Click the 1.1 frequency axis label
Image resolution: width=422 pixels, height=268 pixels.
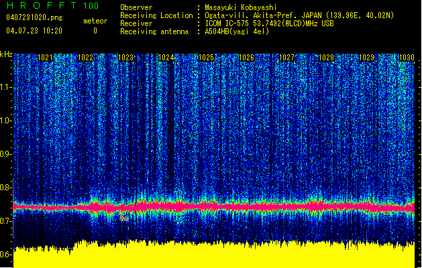(x=6, y=87)
